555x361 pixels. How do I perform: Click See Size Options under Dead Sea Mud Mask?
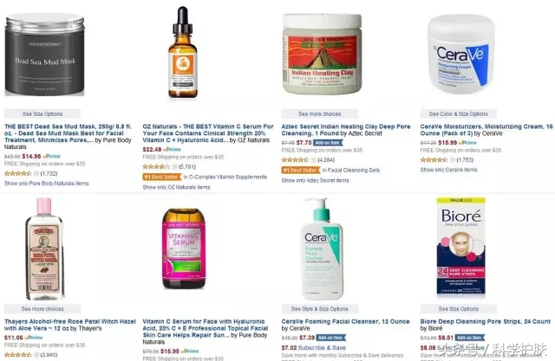[x=42, y=114]
